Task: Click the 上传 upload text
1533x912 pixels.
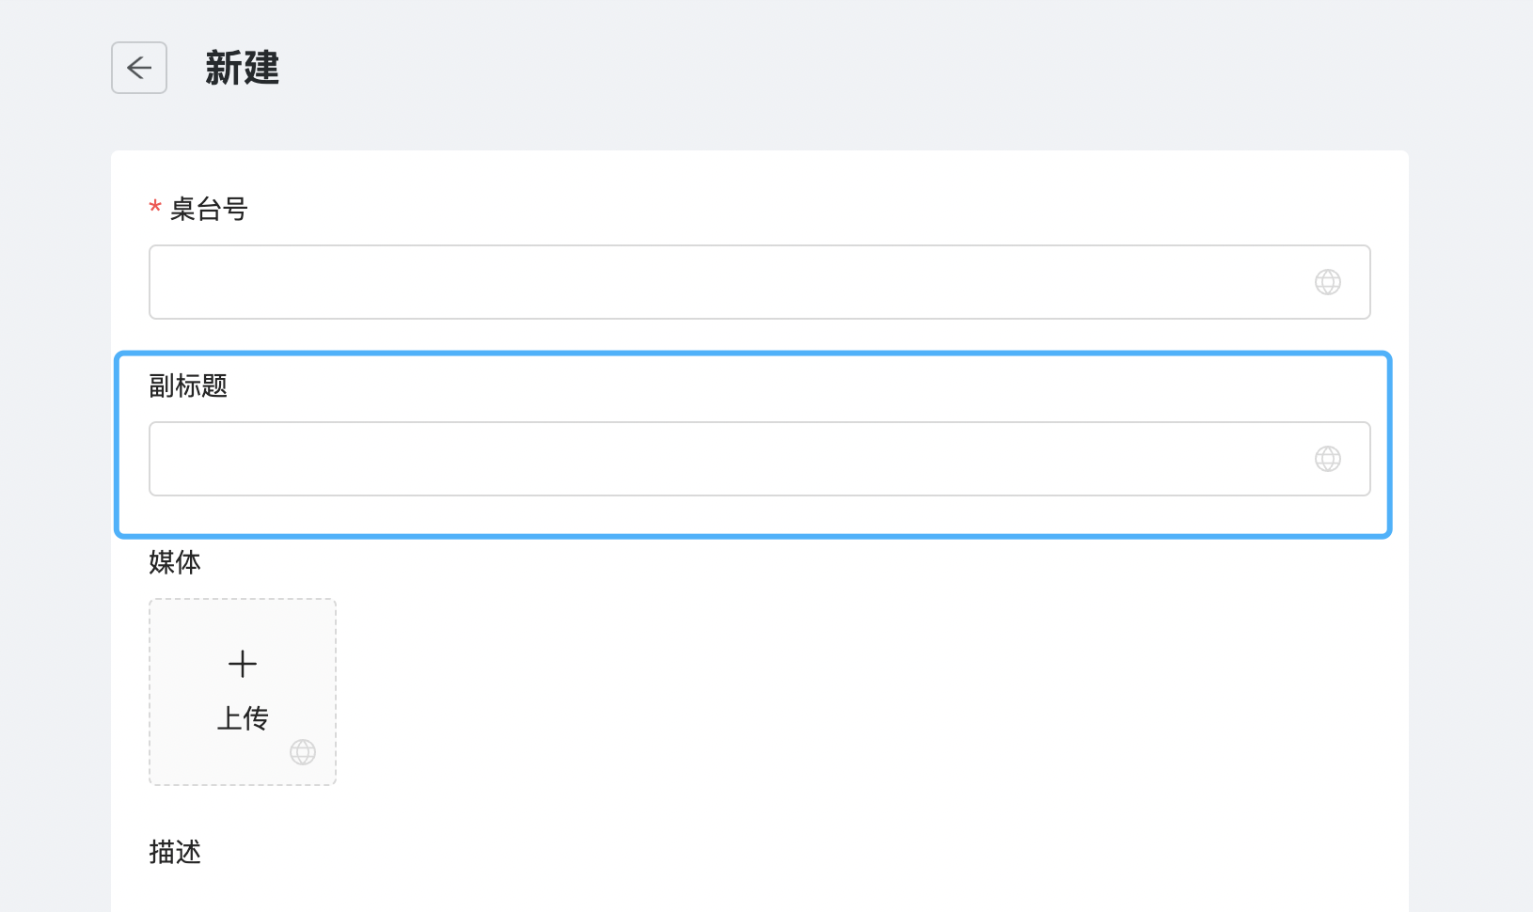Action: tap(243, 718)
